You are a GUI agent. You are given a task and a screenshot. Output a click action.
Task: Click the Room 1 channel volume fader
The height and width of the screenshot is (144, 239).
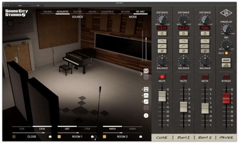click(x=184, y=107)
